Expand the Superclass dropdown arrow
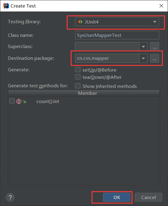 [143, 47]
